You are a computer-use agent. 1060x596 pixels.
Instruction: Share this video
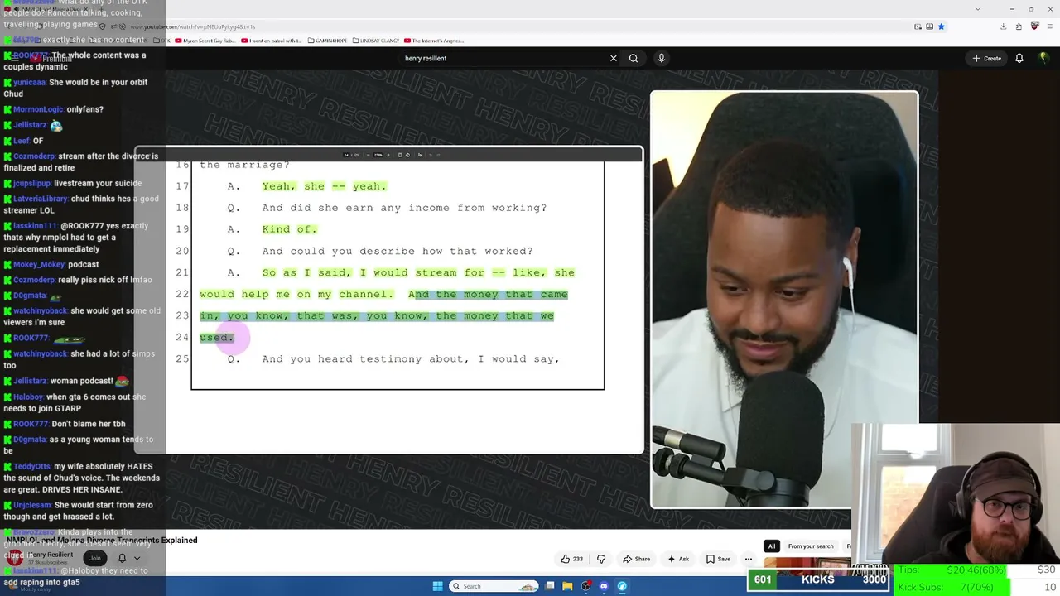636,559
